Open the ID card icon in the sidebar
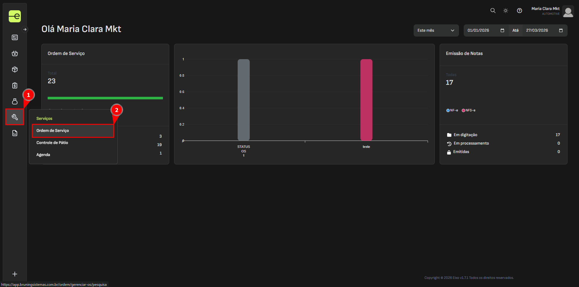This screenshot has width=579, height=287. click(x=14, y=37)
